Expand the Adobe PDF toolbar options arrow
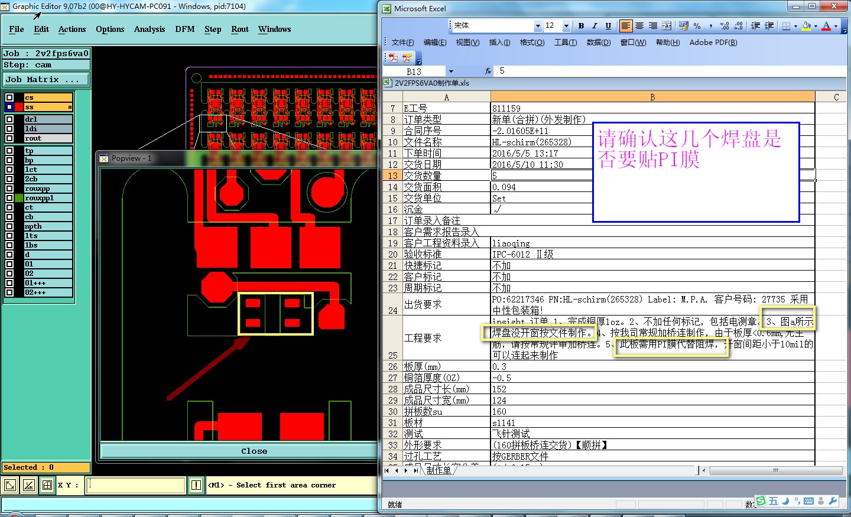The image size is (851, 517). coord(418,59)
